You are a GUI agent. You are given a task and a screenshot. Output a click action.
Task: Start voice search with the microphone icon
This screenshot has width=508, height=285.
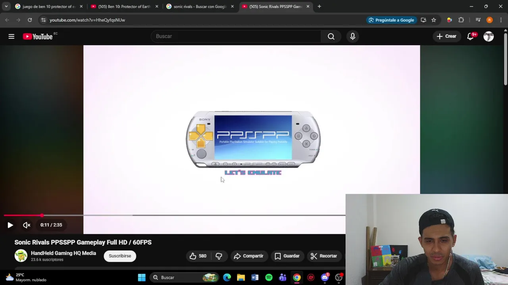click(x=352, y=36)
